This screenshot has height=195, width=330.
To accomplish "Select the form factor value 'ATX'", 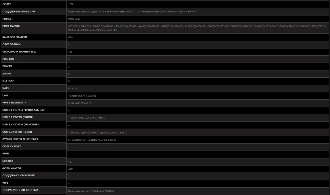I will click(70, 169).
